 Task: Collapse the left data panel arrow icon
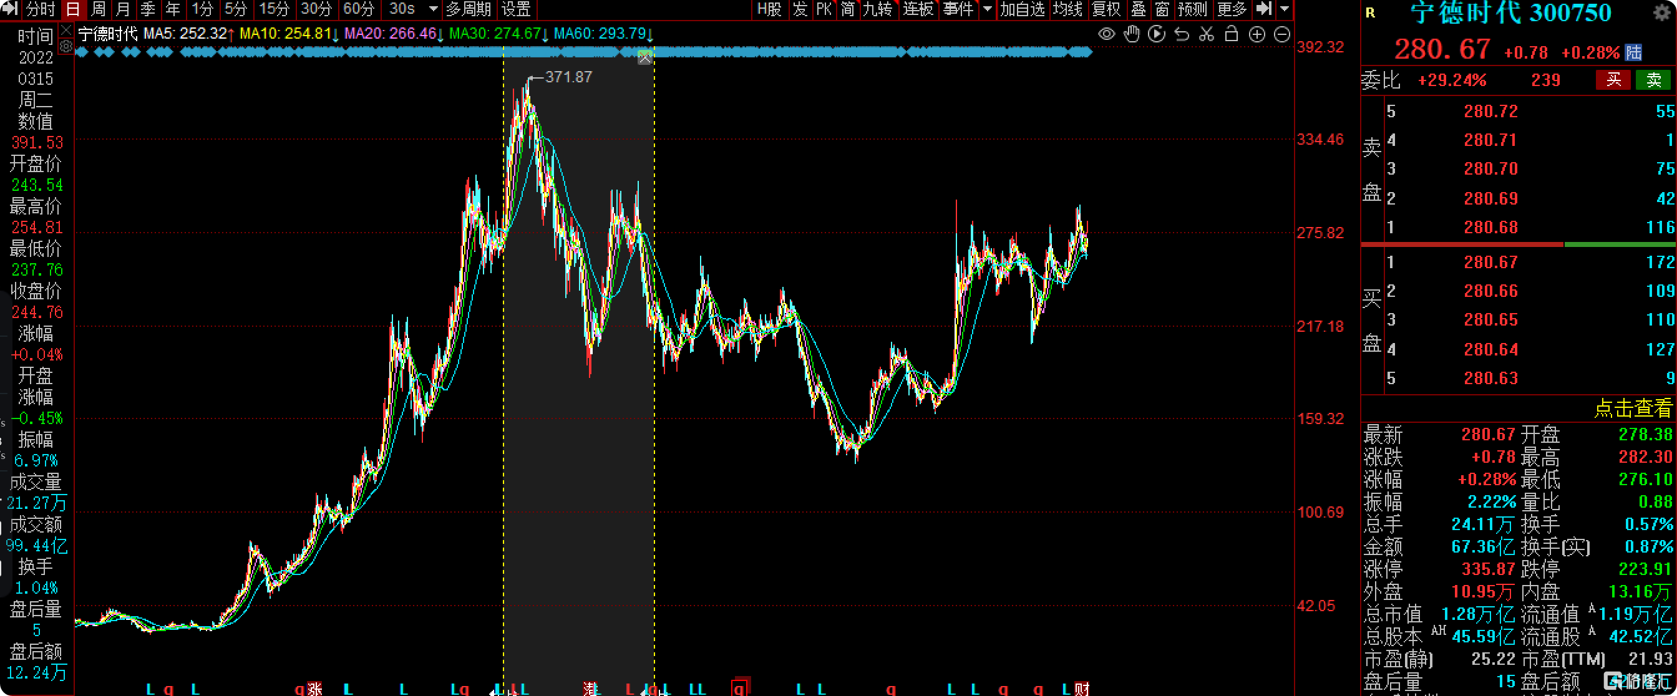click(x=10, y=9)
